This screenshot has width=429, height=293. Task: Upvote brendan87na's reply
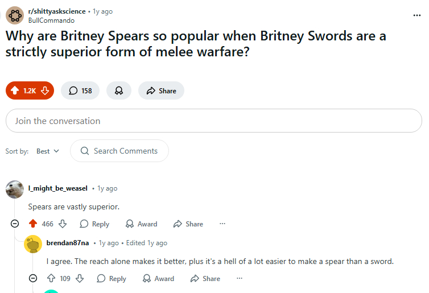pos(51,279)
